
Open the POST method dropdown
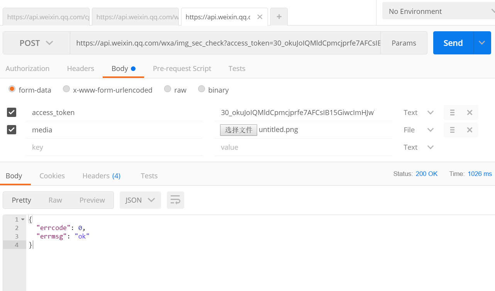click(x=36, y=43)
